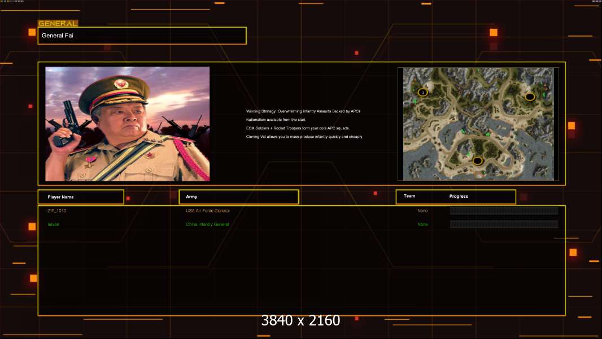The image size is (602, 339).
Task: Click the USA Air Force General army entry
Action: pyautogui.click(x=208, y=211)
